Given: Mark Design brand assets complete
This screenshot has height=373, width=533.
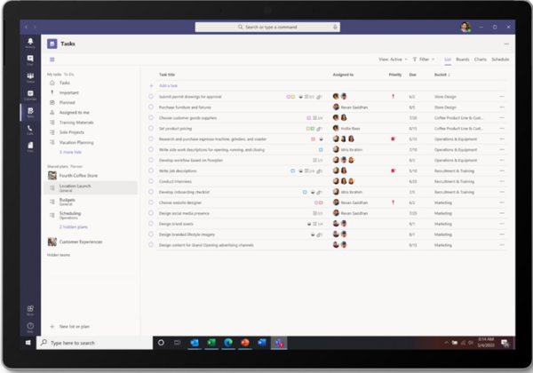Looking at the screenshot, I should [x=151, y=224].
